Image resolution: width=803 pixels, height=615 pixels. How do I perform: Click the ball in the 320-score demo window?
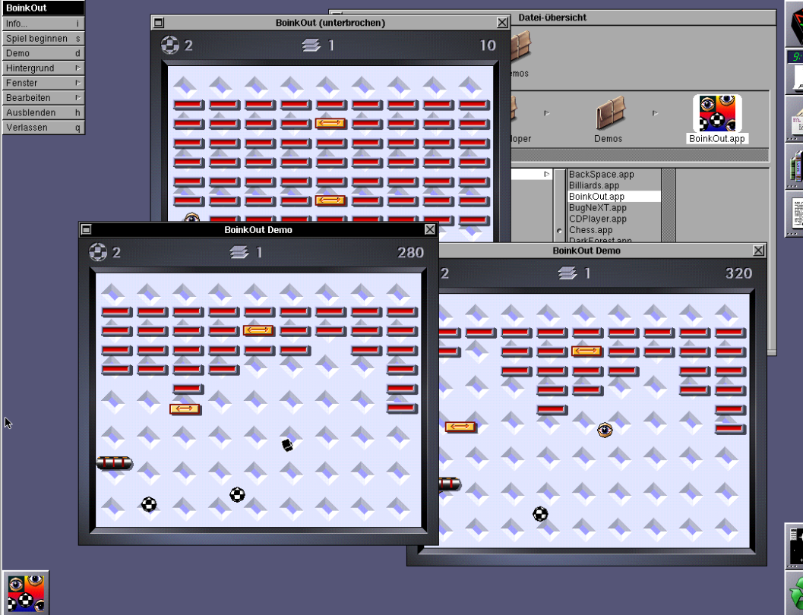tap(540, 514)
